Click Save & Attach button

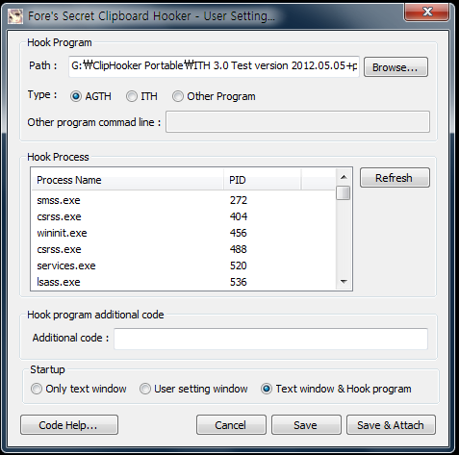click(x=391, y=425)
